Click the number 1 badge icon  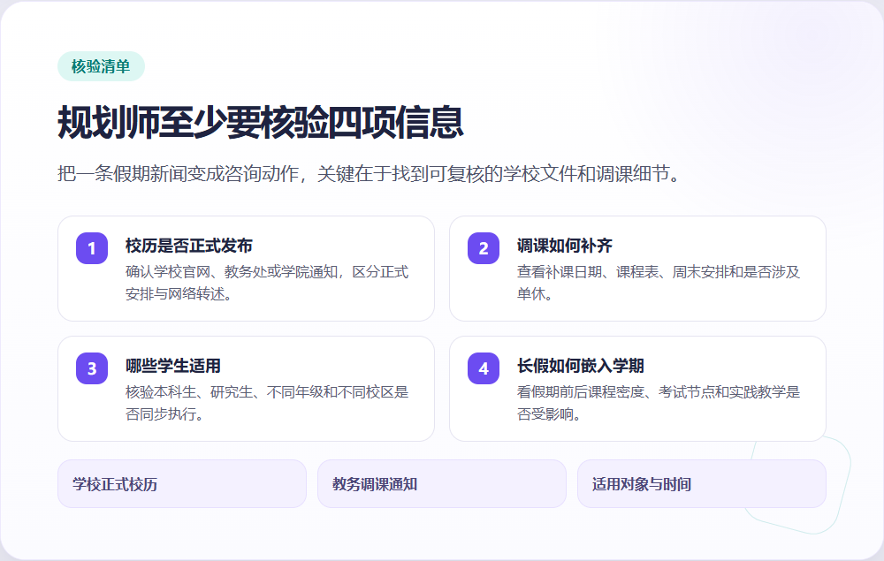click(x=92, y=248)
